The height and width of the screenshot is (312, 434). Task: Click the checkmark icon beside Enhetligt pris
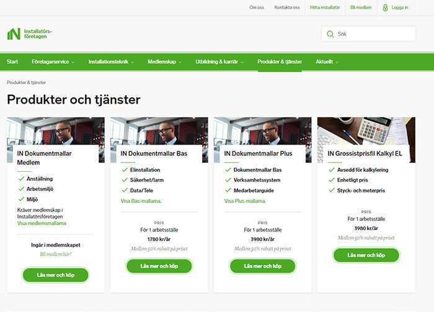[332, 179]
